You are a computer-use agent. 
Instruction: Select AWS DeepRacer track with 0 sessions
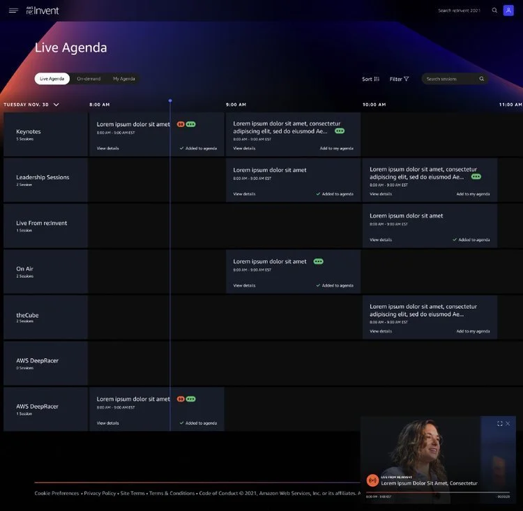[46, 363]
